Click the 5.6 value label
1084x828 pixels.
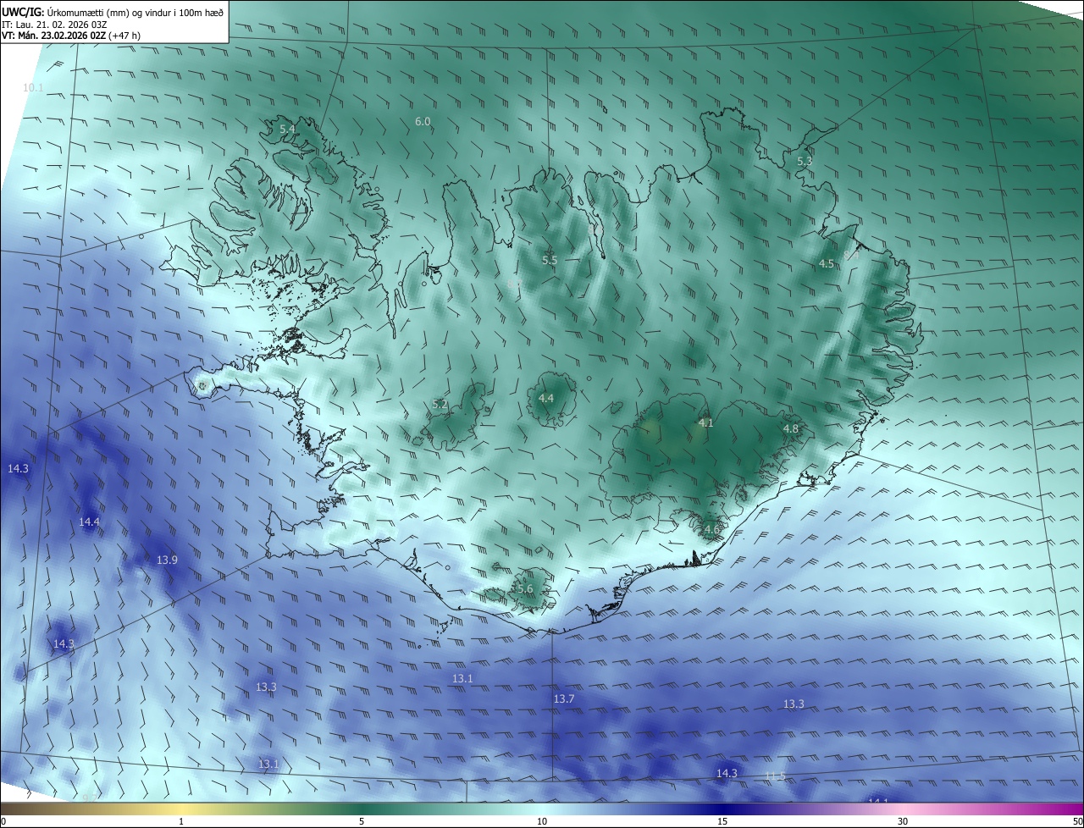[525, 589]
